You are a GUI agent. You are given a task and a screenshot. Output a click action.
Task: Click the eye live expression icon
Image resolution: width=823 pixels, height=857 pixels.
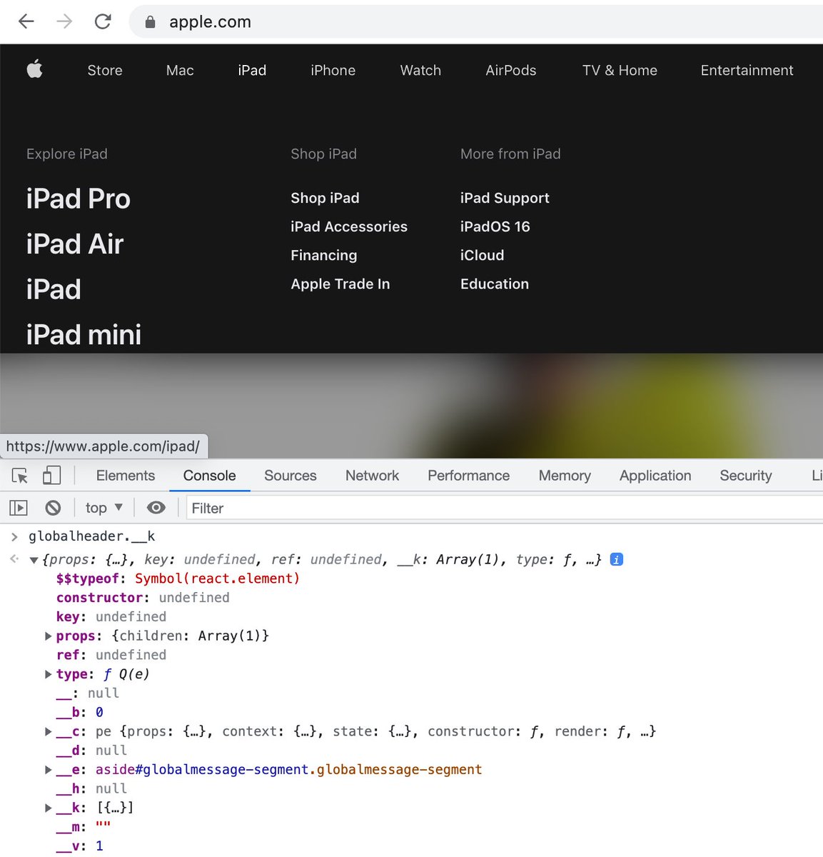[156, 508]
